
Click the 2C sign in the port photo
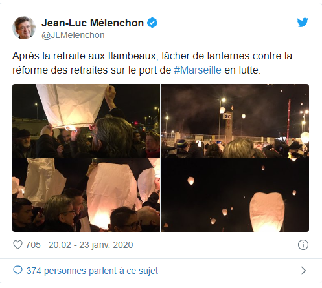tap(227, 116)
